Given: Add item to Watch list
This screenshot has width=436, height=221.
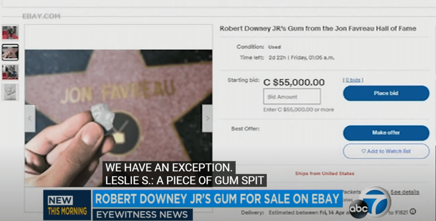Looking at the screenshot, I should [386, 152].
